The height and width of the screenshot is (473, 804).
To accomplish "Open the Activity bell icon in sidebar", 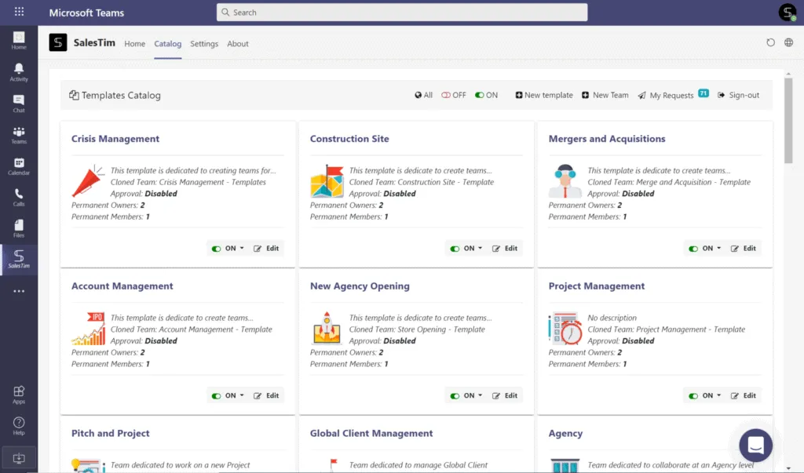I will click(x=19, y=71).
